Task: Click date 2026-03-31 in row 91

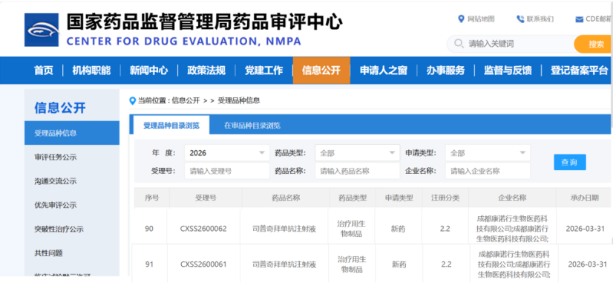Action: (587, 264)
